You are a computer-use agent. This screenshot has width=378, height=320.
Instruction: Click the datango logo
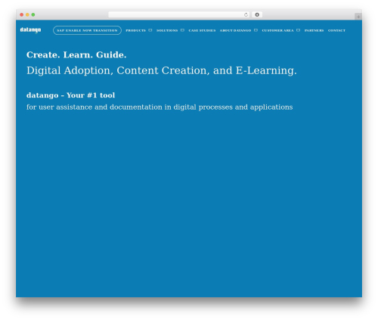click(30, 30)
